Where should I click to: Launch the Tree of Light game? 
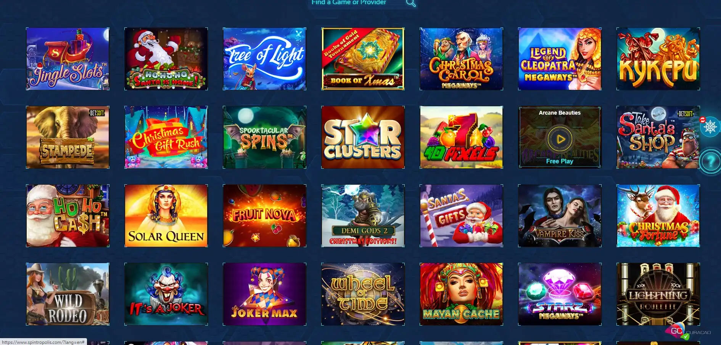pyautogui.click(x=264, y=59)
